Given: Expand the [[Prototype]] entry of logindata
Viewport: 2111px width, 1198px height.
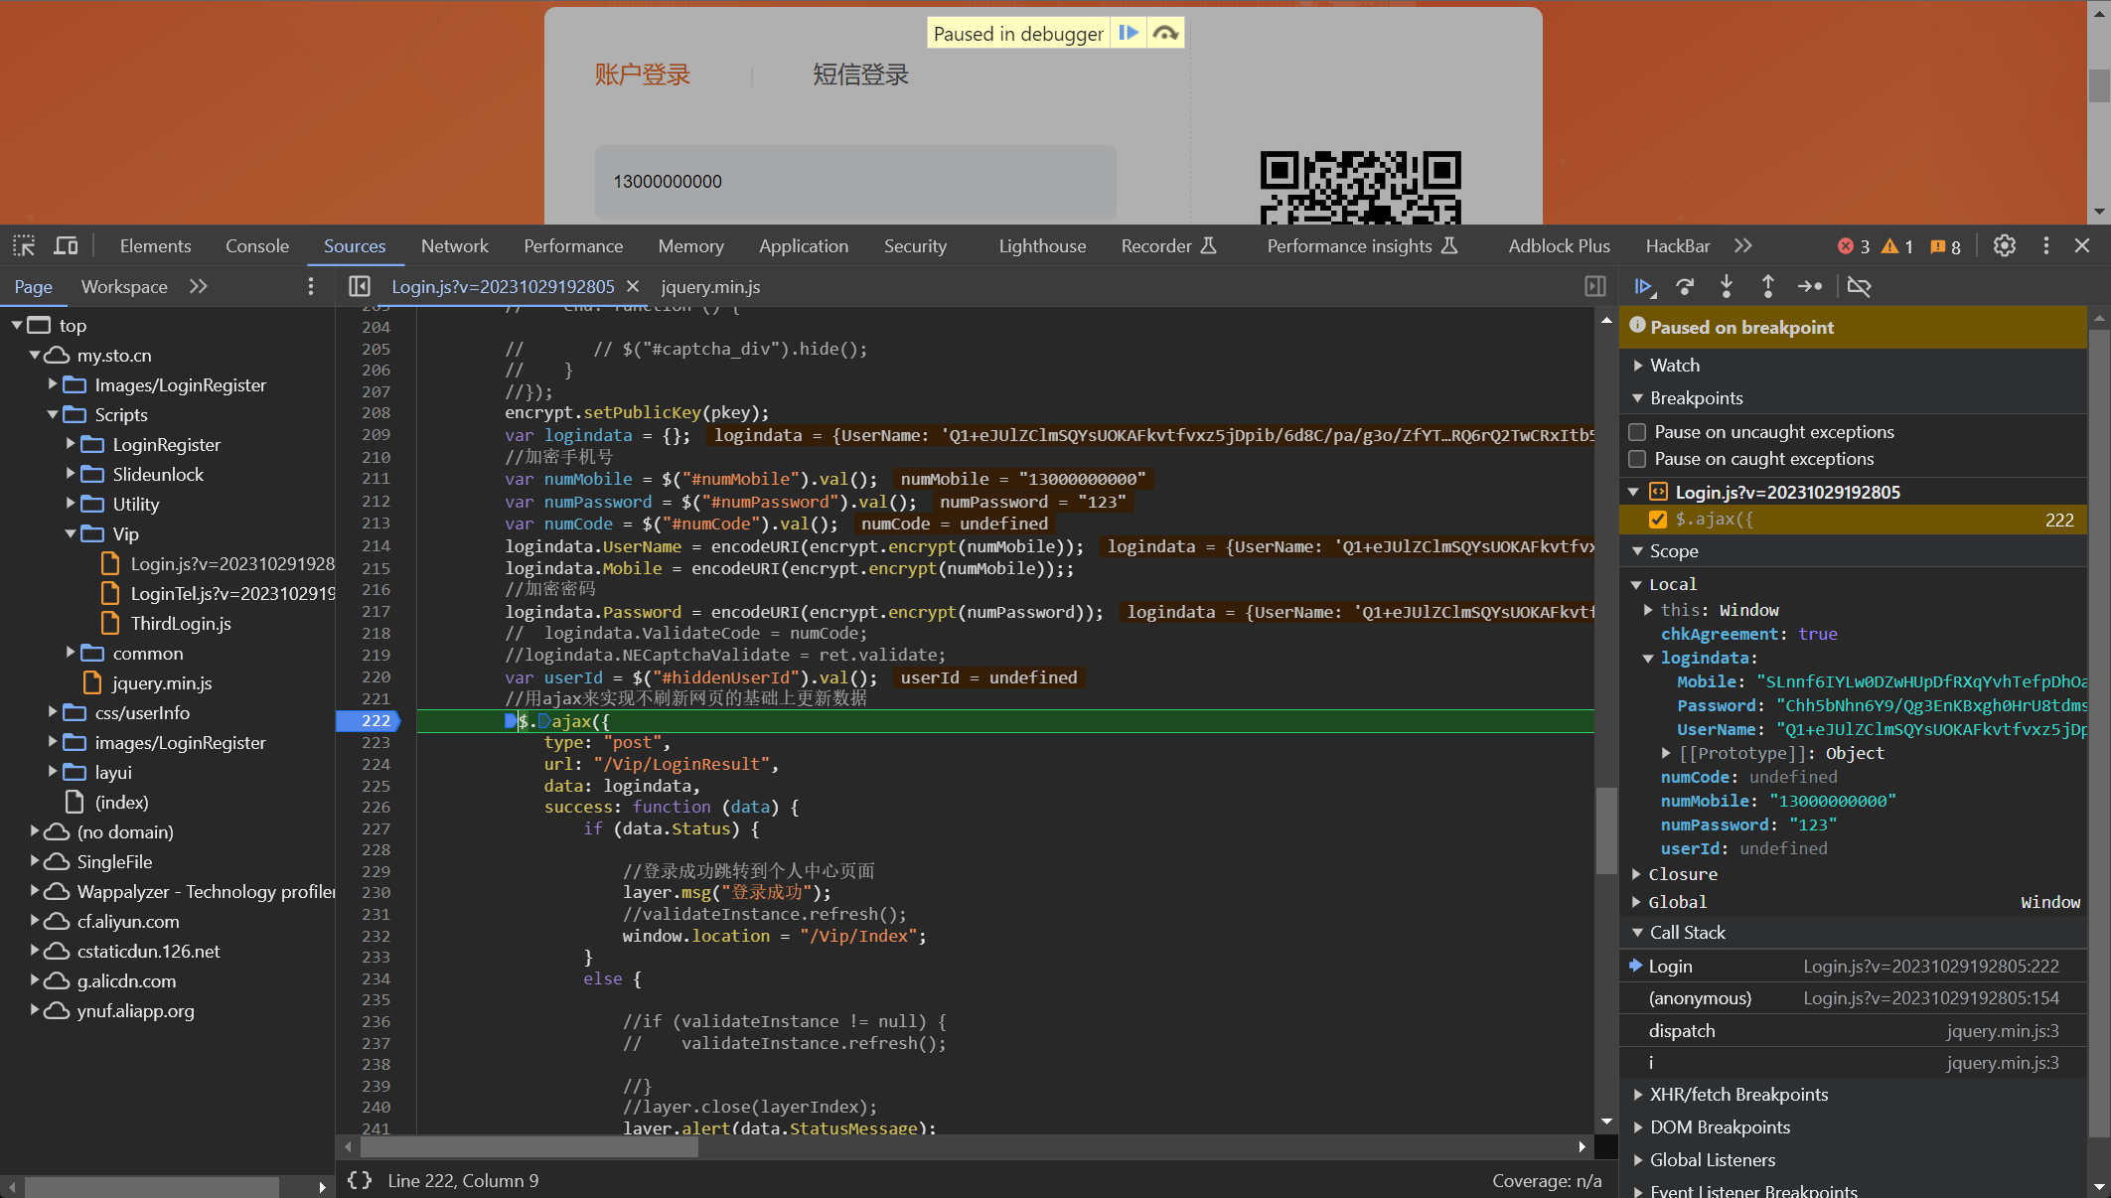Looking at the screenshot, I should click(1666, 753).
